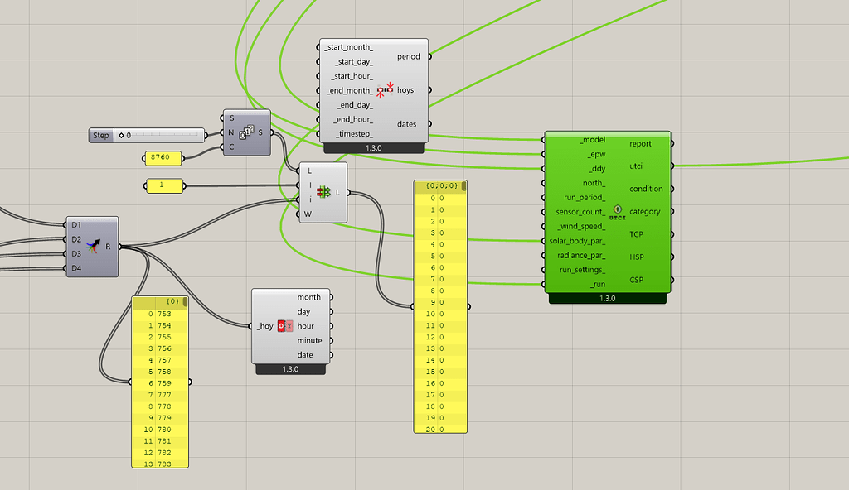The height and width of the screenshot is (490, 849).
Task: Click the yellow panel containing 1
Action: (165, 185)
